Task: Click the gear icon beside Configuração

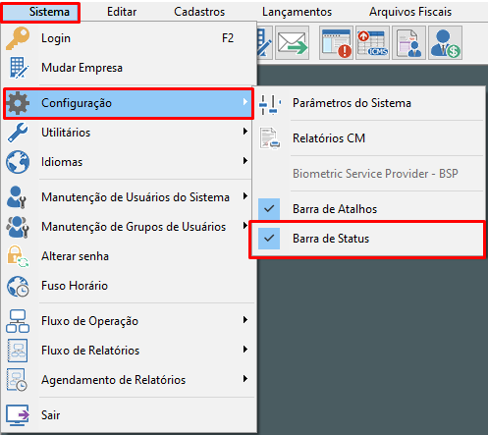Action: [18, 103]
